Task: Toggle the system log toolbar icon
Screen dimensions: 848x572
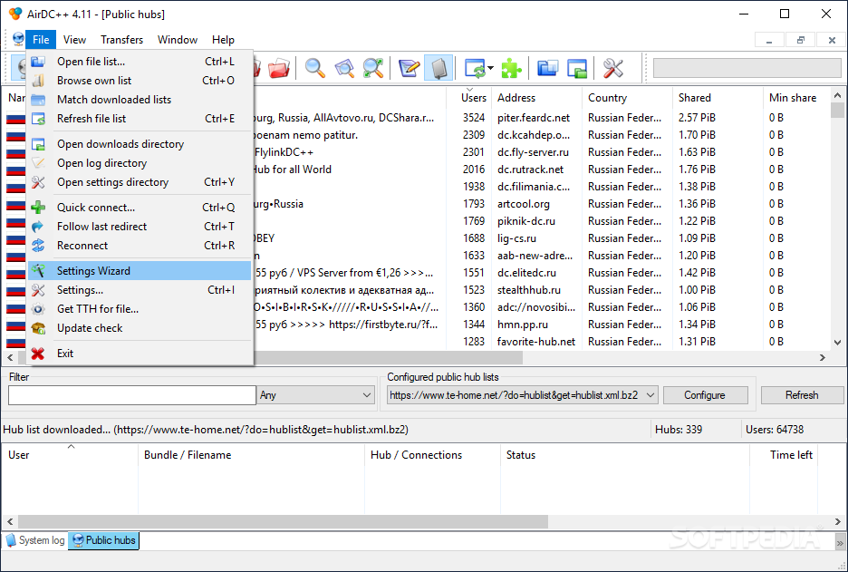Action: click(x=438, y=68)
